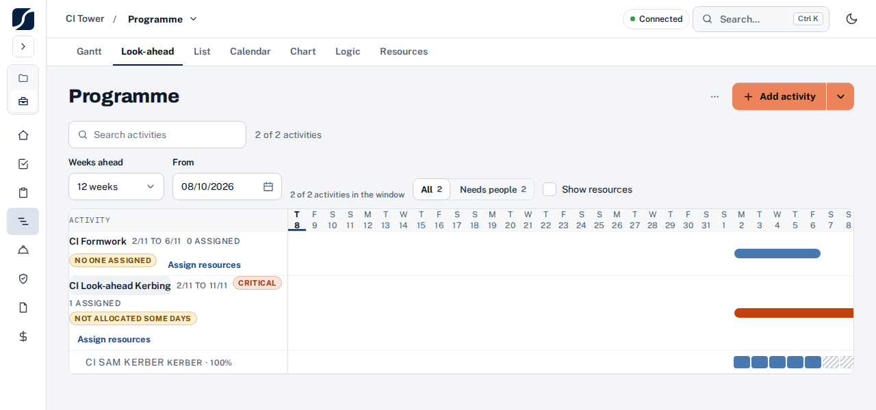Image resolution: width=876 pixels, height=410 pixels.
Task: Open the hard hat icon in the sidebar
Action: click(x=23, y=250)
